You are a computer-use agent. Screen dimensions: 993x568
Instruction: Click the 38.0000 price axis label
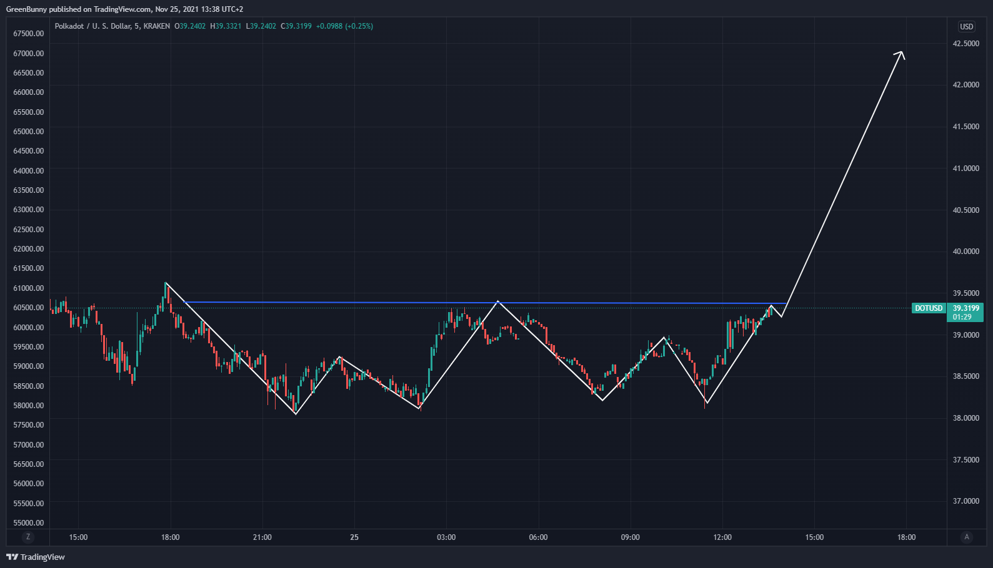coord(966,418)
